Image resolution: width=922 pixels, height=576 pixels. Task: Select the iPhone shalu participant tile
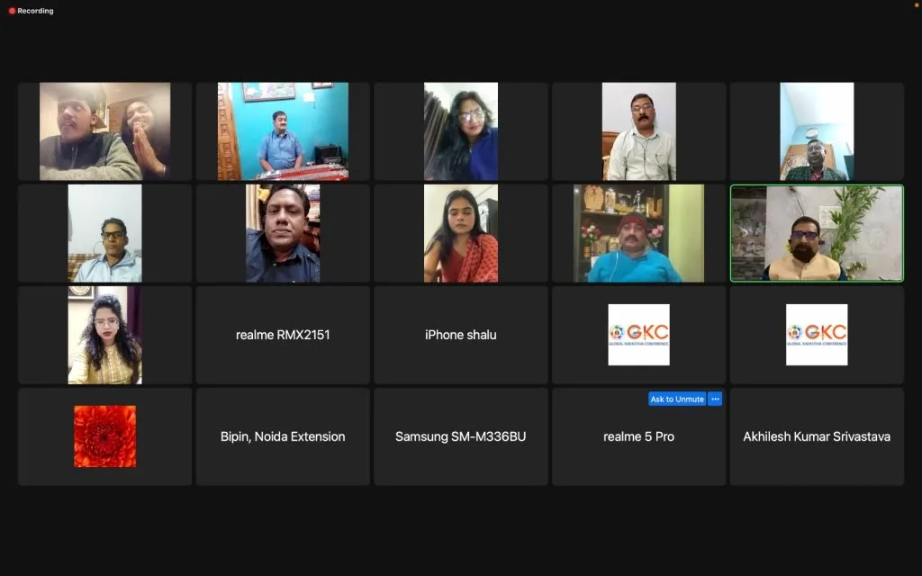[x=461, y=335]
